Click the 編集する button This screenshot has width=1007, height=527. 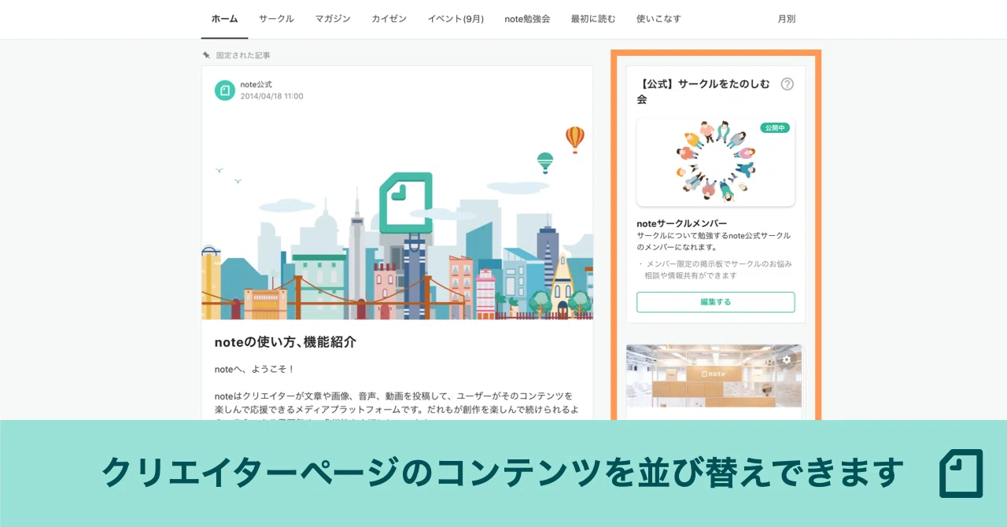tap(716, 302)
